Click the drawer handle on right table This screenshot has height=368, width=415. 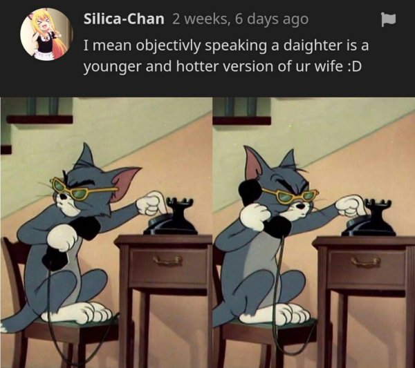(366, 262)
